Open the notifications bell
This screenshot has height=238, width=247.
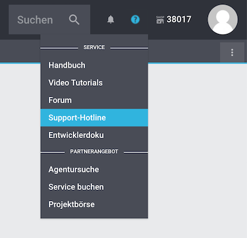111,20
